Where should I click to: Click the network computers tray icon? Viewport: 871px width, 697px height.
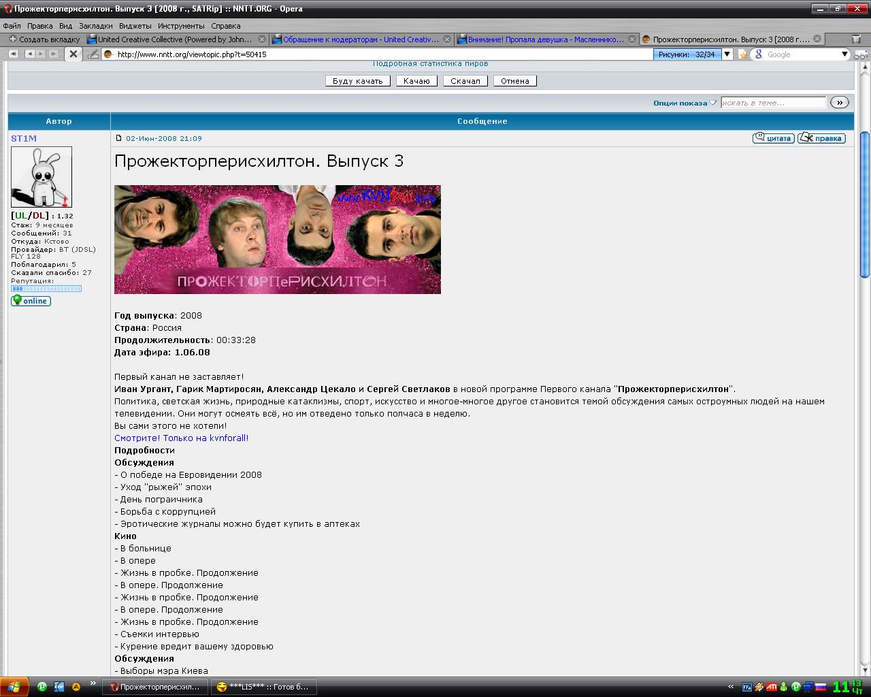[808, 687]
